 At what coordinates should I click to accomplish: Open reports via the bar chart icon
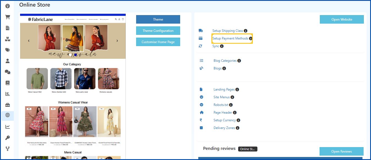7,94
